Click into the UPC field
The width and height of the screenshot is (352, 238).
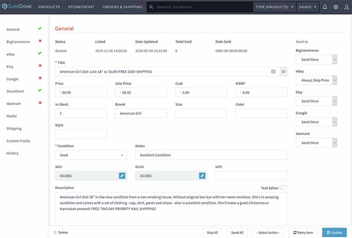251,176
